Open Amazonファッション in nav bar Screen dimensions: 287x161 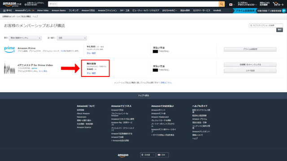(107, 11)
